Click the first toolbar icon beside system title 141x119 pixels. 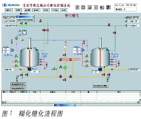(77, 7)
